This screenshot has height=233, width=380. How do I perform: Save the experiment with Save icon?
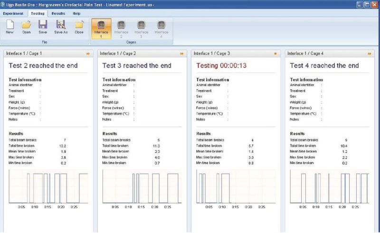click(x=43, y=27)
